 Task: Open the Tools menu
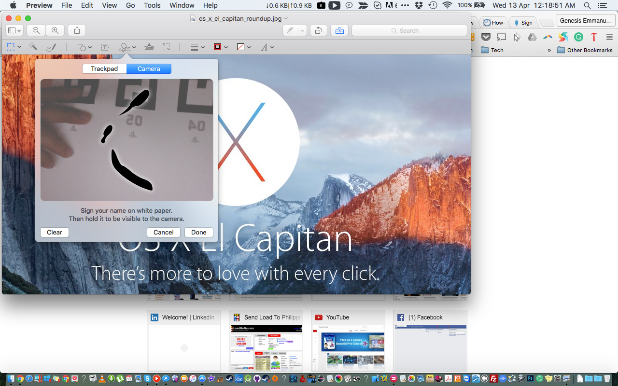click(152, 5)
